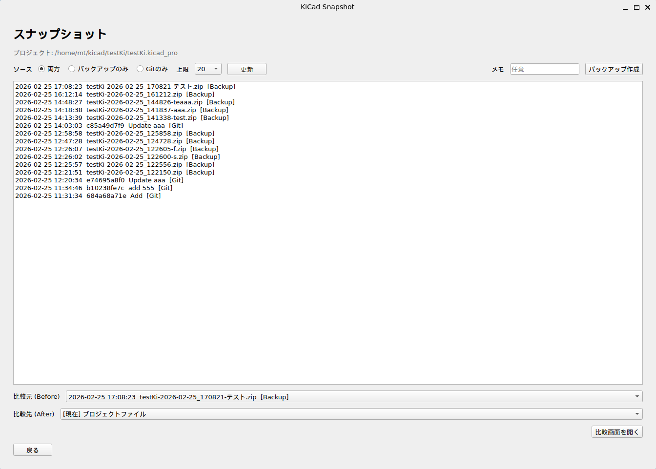Focus the メモ text input field

tap(544, 69)
